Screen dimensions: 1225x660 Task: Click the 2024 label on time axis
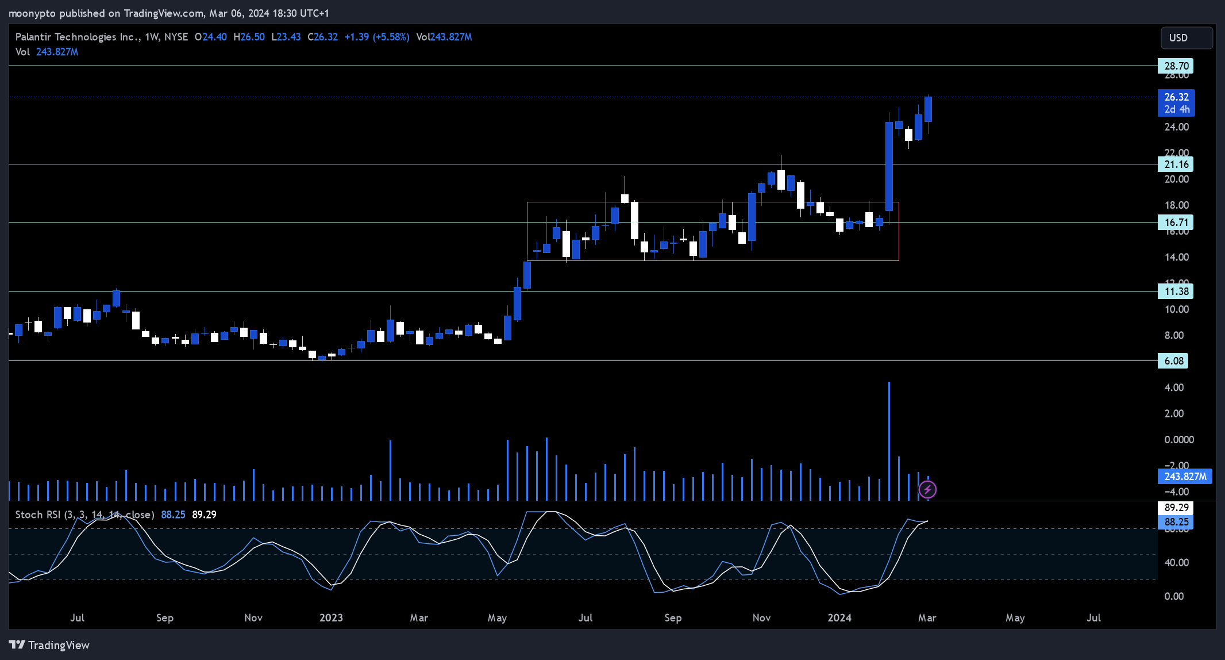tap(839, 618)
